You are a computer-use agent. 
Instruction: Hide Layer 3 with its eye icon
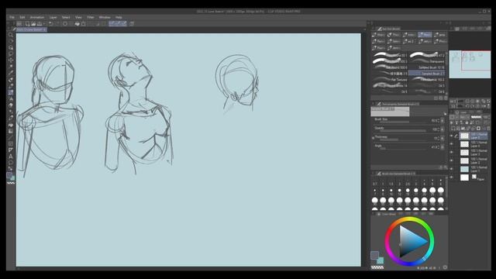click(451, 153)
